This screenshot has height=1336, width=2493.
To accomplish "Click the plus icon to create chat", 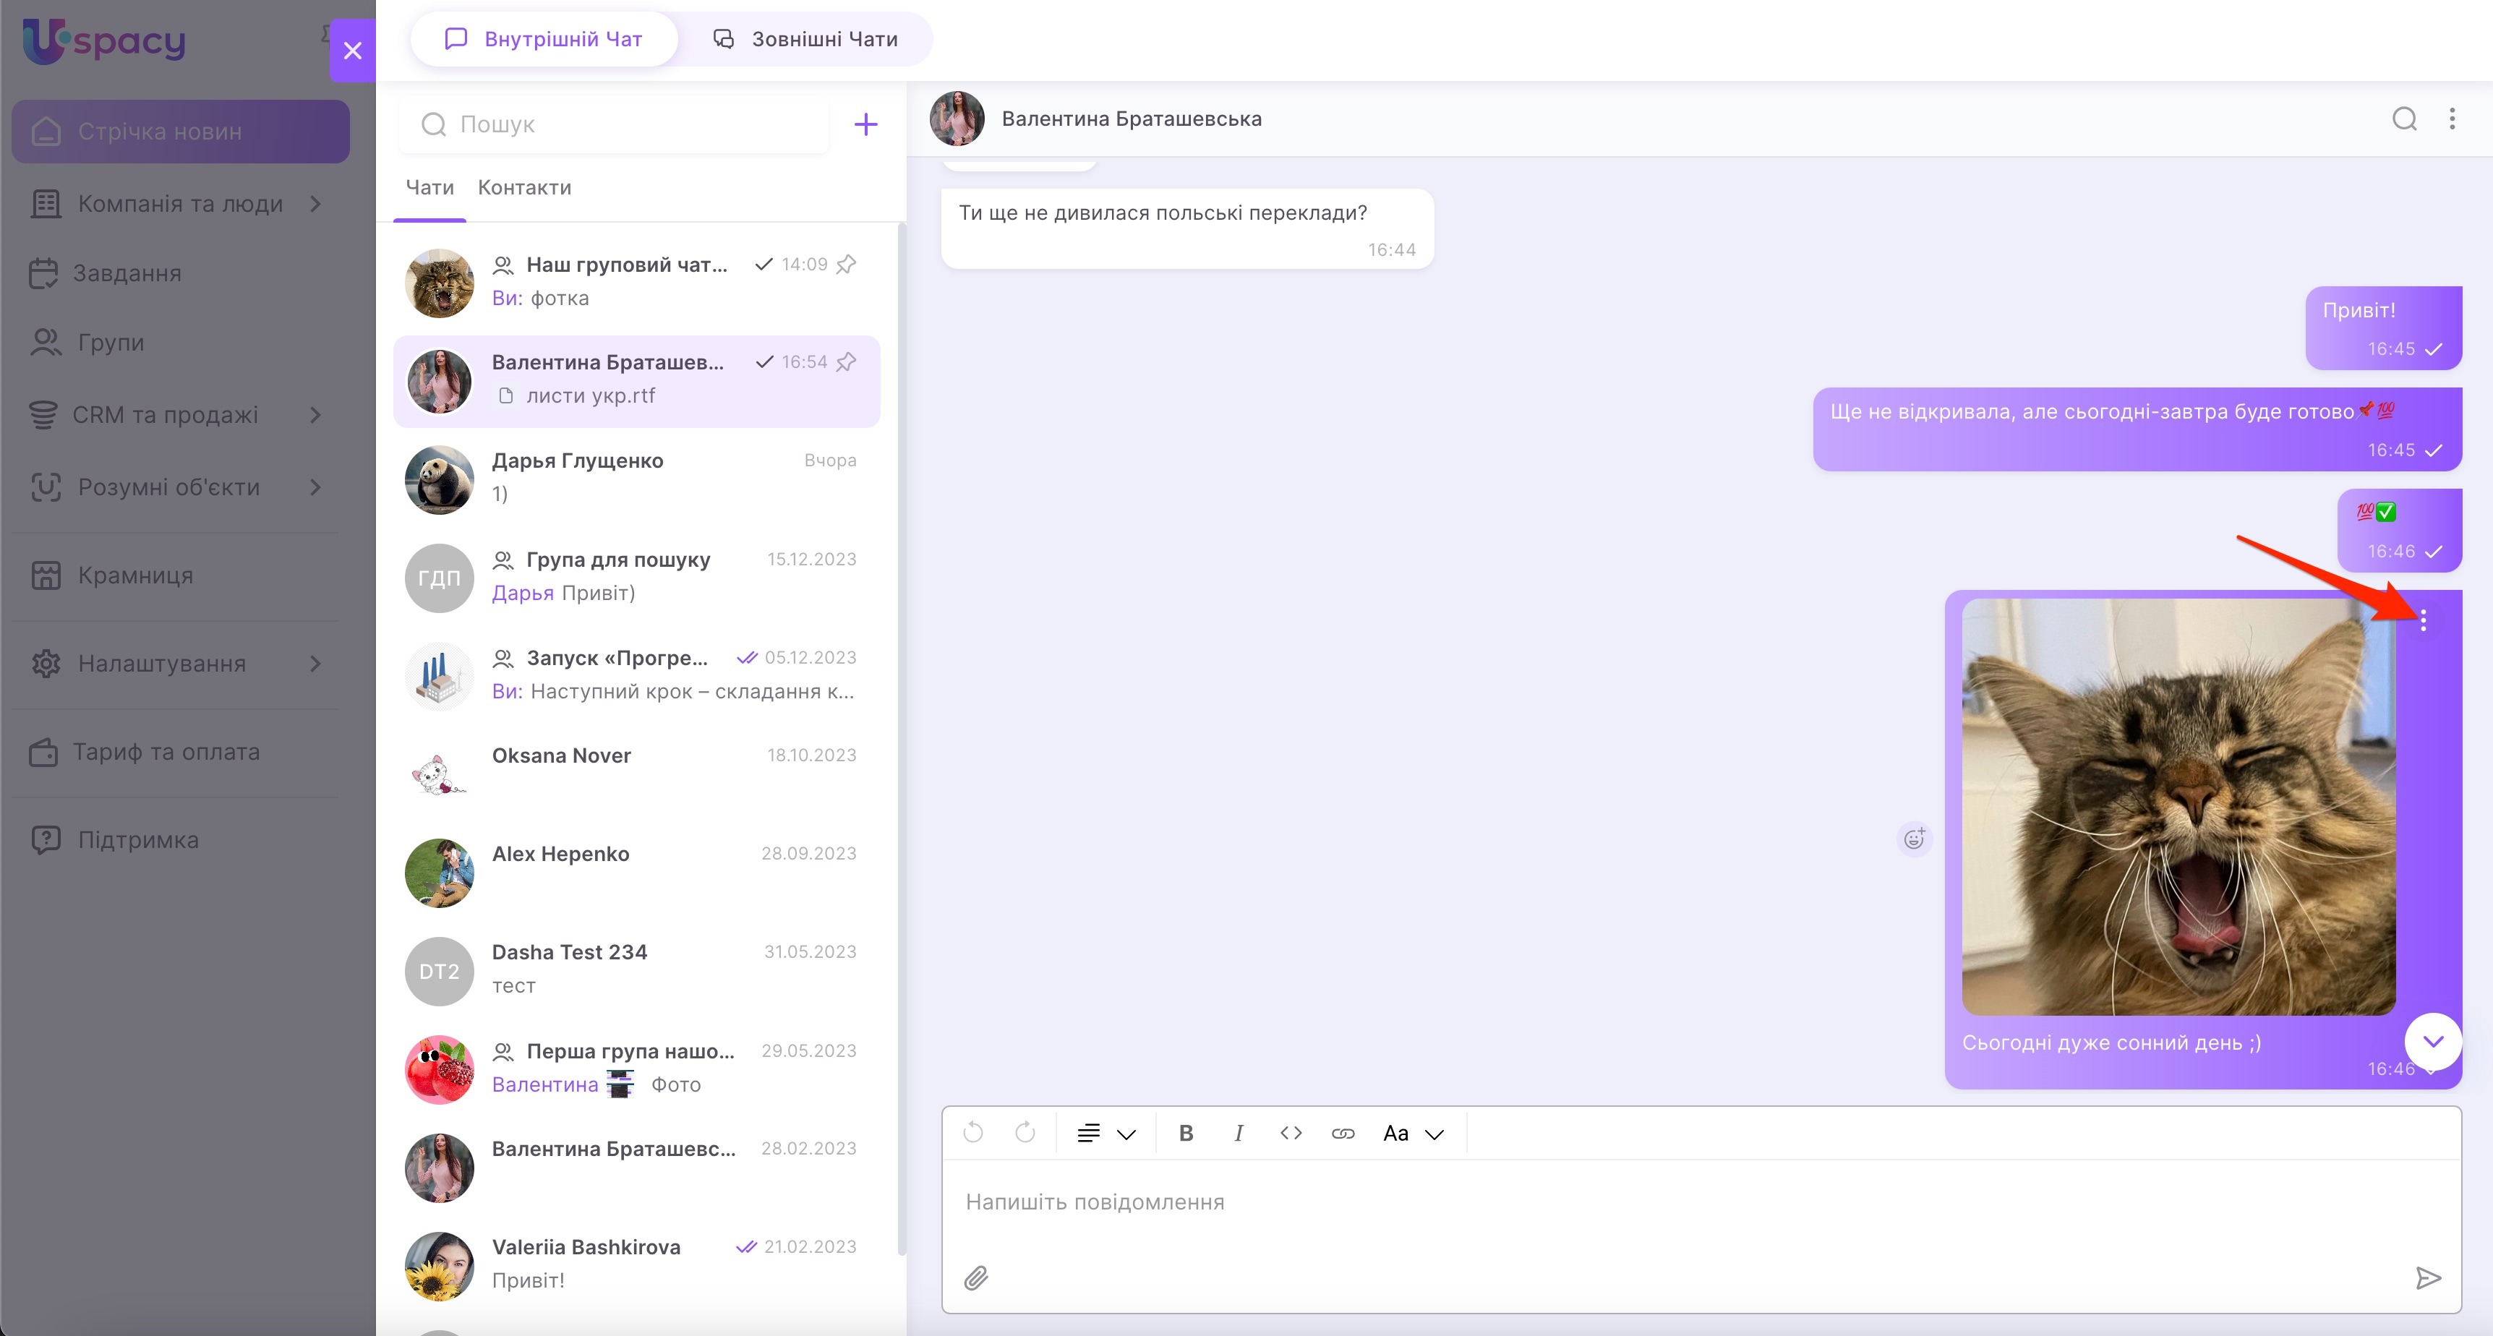I will click(865, 124).
